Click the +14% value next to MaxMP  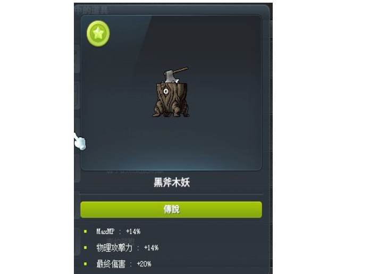click(x=133, y=231)
